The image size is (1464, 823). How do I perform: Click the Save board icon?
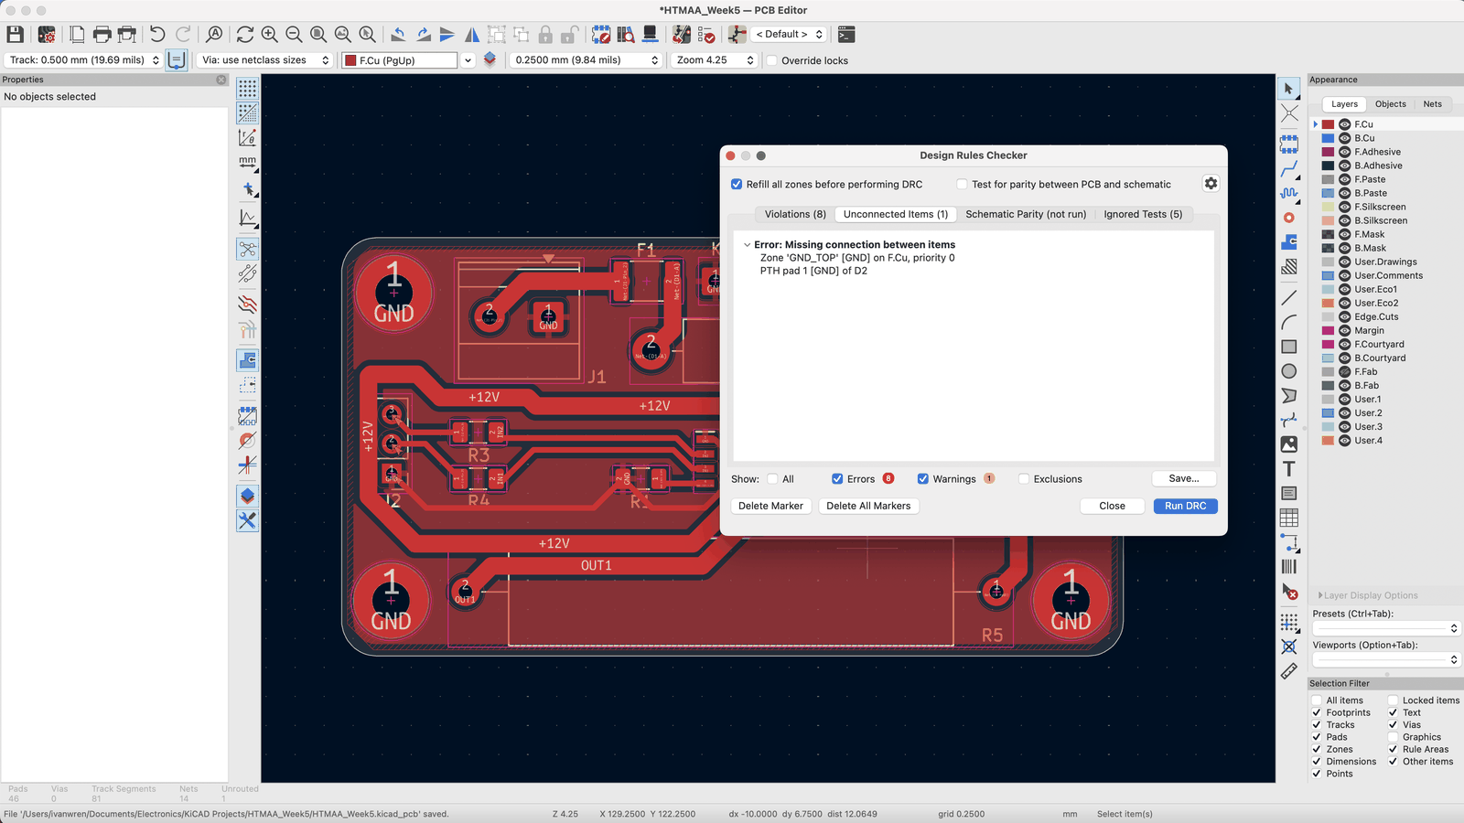coord(15,35)
